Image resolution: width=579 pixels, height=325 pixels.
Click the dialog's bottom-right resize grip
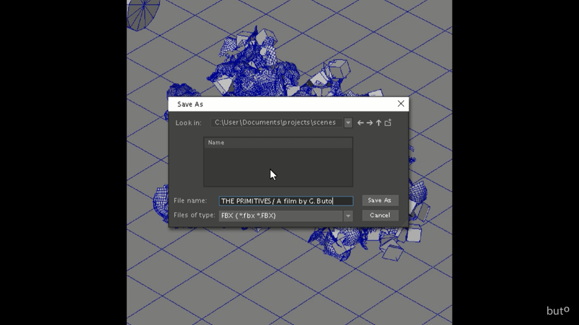(406, 225)
